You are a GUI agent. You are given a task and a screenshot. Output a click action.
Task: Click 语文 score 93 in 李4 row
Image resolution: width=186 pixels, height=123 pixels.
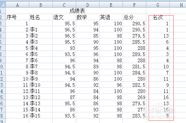[x=64, y=48]
